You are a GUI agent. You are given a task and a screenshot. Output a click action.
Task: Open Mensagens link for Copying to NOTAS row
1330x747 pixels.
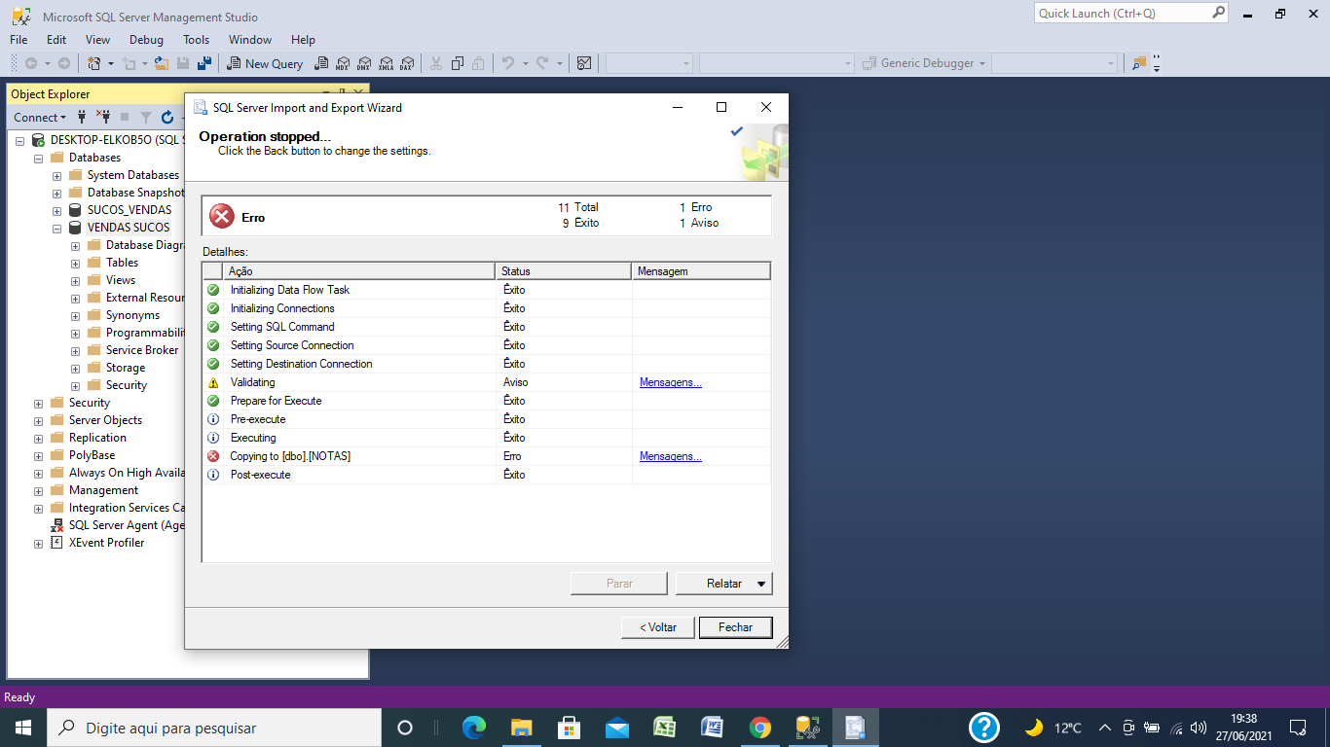(x=670, y=456)
